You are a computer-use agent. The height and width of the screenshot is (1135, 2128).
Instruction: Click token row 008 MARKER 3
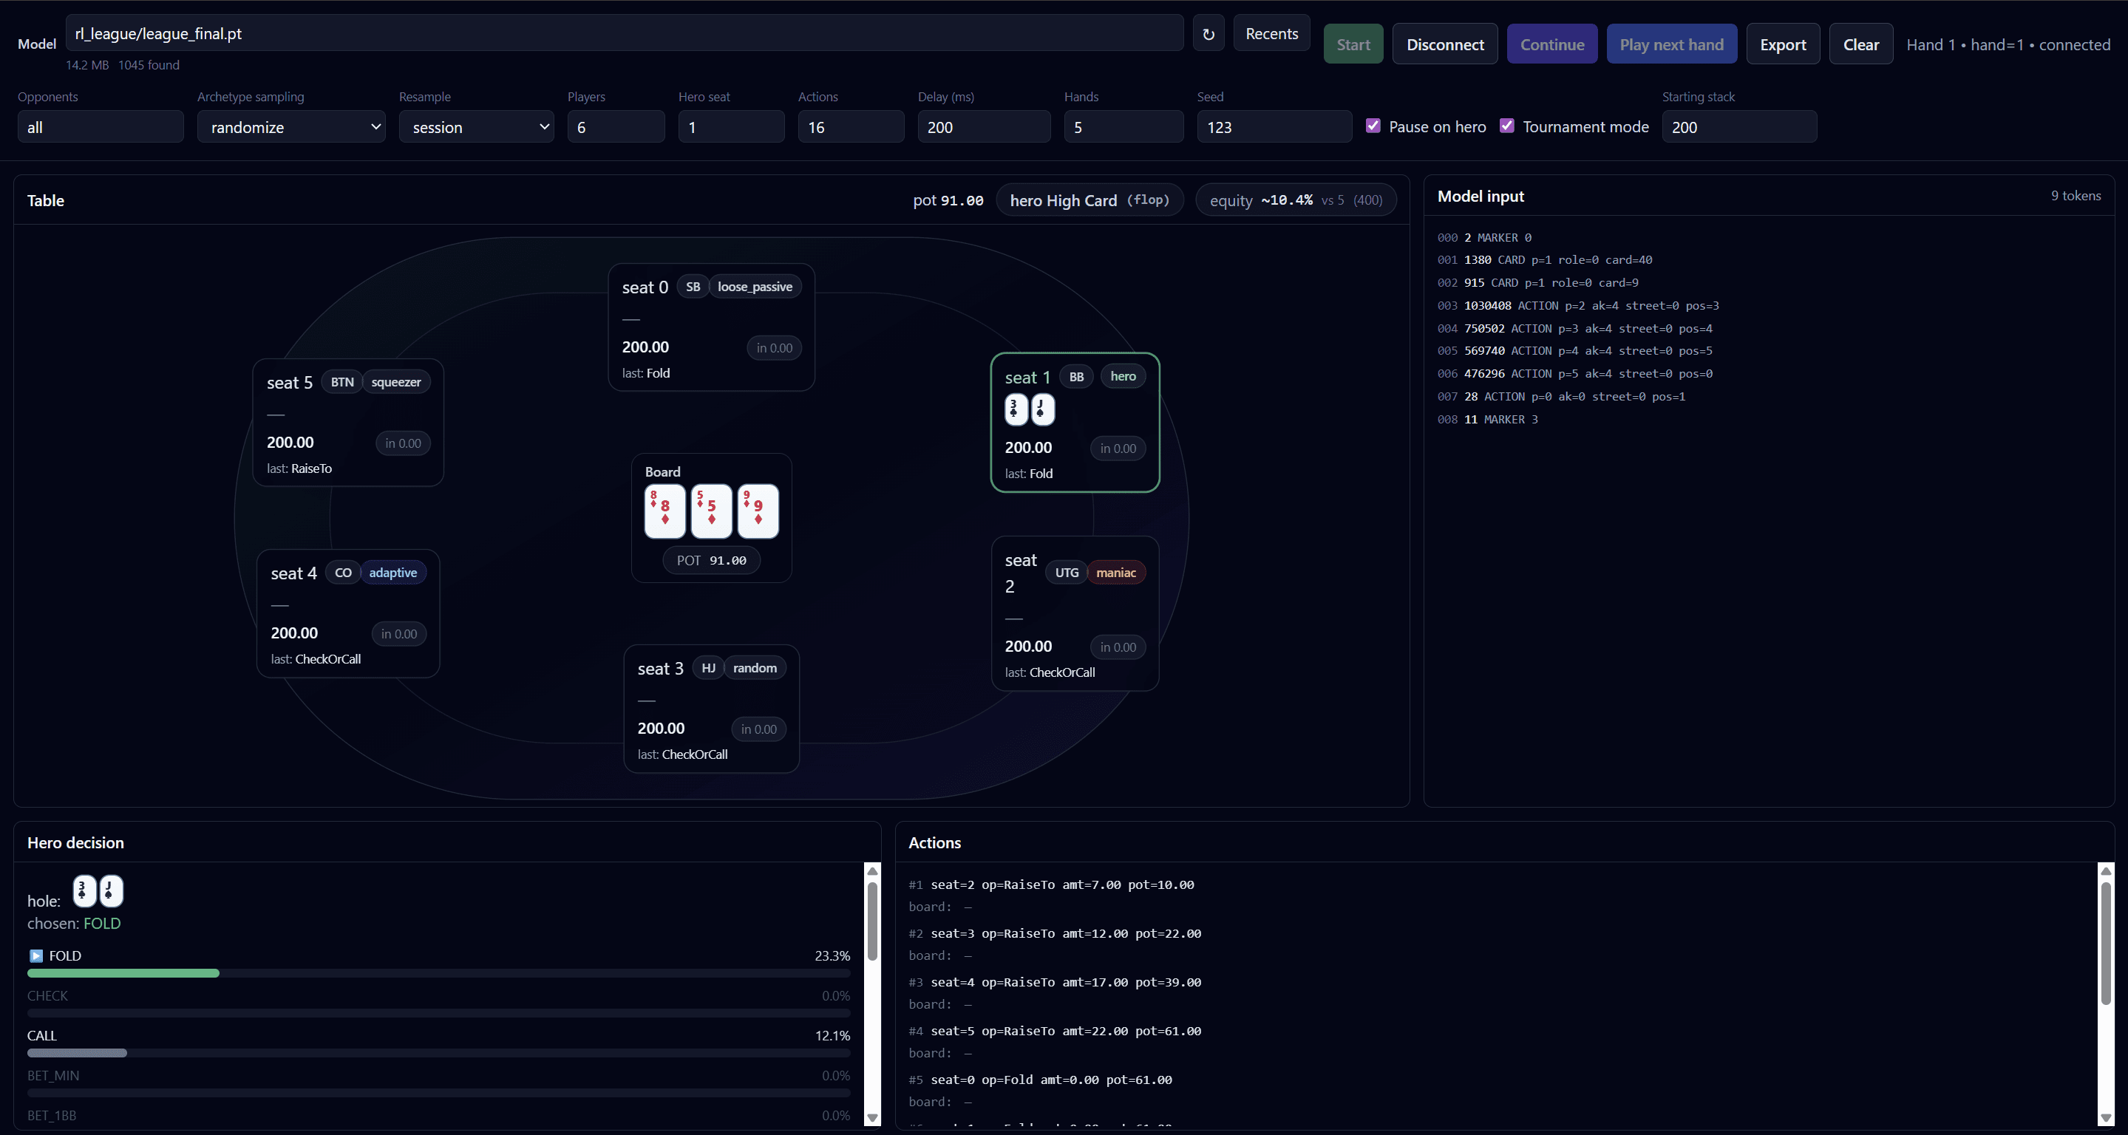1487,420
